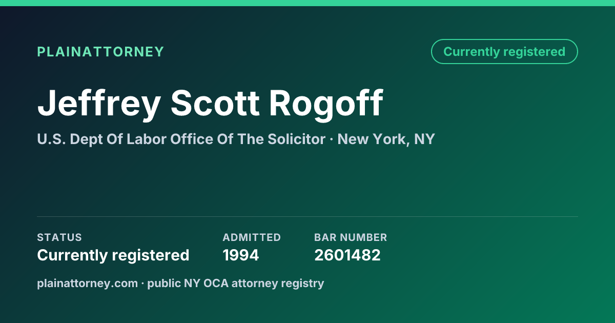Click the Currently registered pill badge
Screen dimensions: 615x323
pyautogui.click(x=504, y=52)
